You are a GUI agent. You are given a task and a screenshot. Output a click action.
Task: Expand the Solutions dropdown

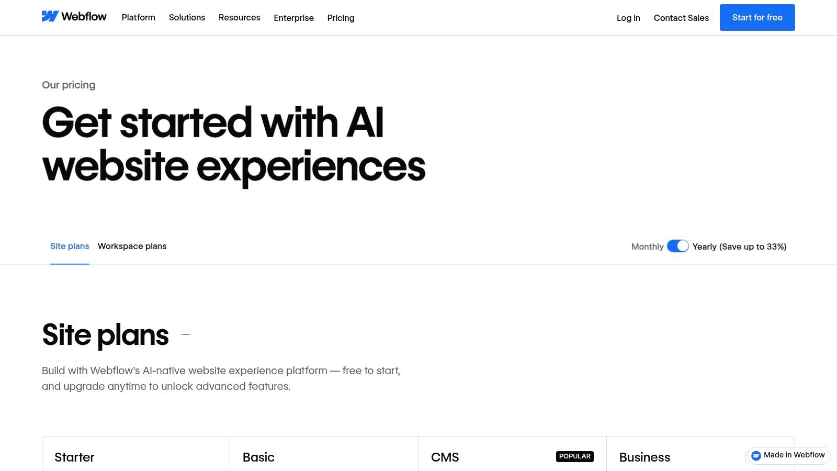pos(187,17)
